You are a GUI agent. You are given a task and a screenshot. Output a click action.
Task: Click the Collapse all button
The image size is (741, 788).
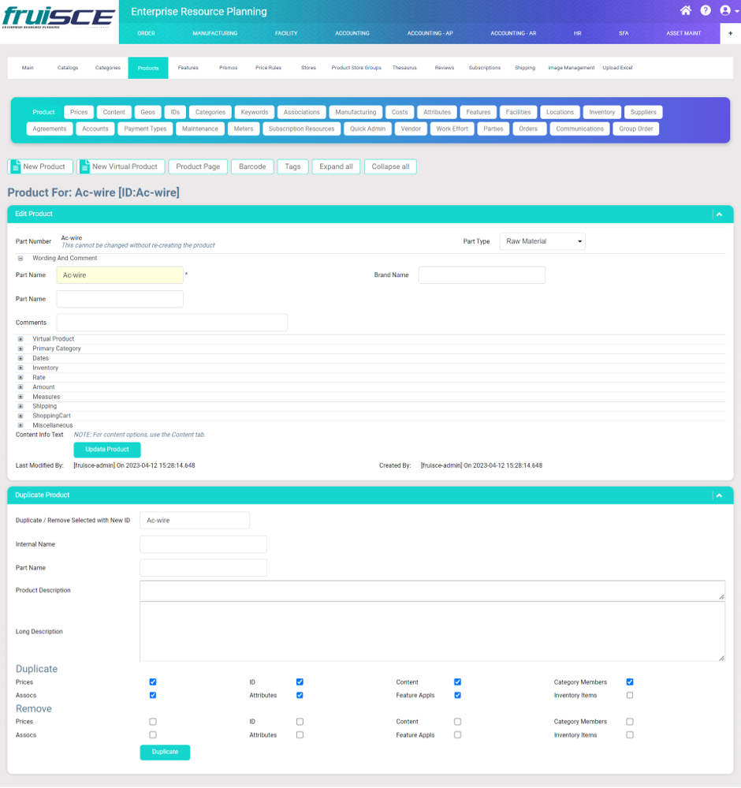click(x=390, y=166)
